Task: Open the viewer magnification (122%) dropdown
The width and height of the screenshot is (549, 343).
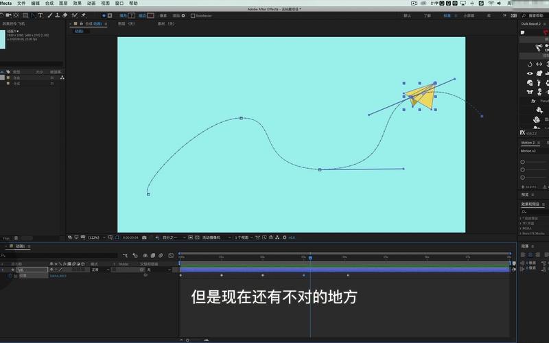Action: tap(96, 237)
